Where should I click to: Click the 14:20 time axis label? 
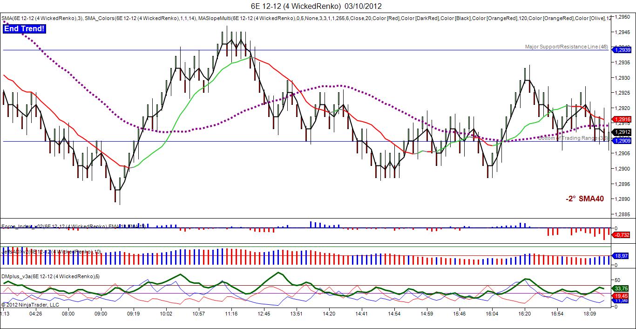coord(329,314)
